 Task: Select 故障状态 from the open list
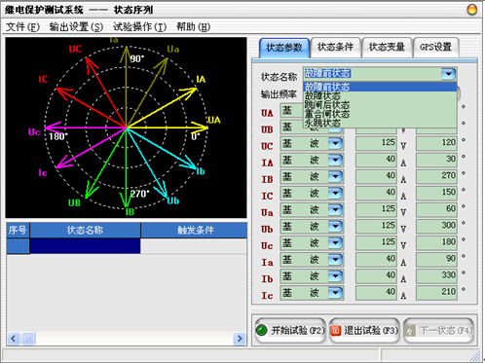[x=322, y=96]
